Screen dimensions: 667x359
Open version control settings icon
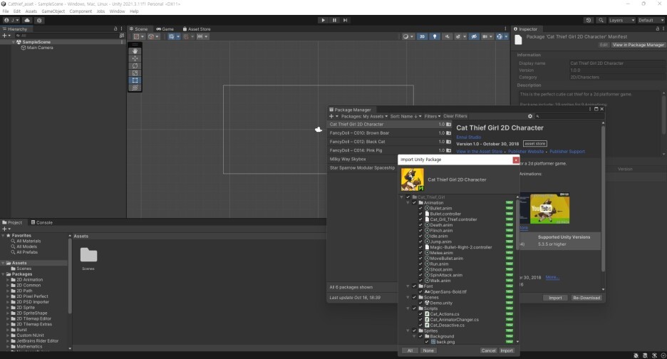[x=39, y=20]
